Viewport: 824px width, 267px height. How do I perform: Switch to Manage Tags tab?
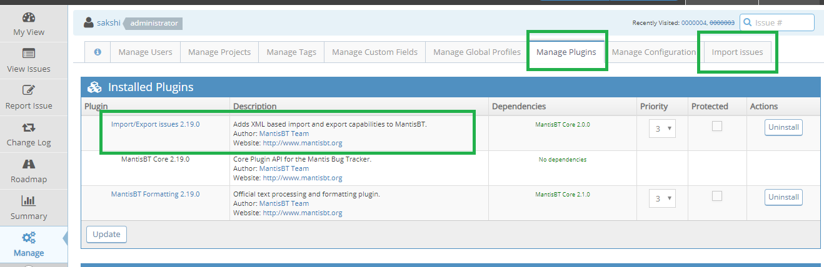click(x=291, y=52)
